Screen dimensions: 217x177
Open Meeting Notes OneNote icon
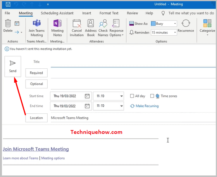pos(57,23)
